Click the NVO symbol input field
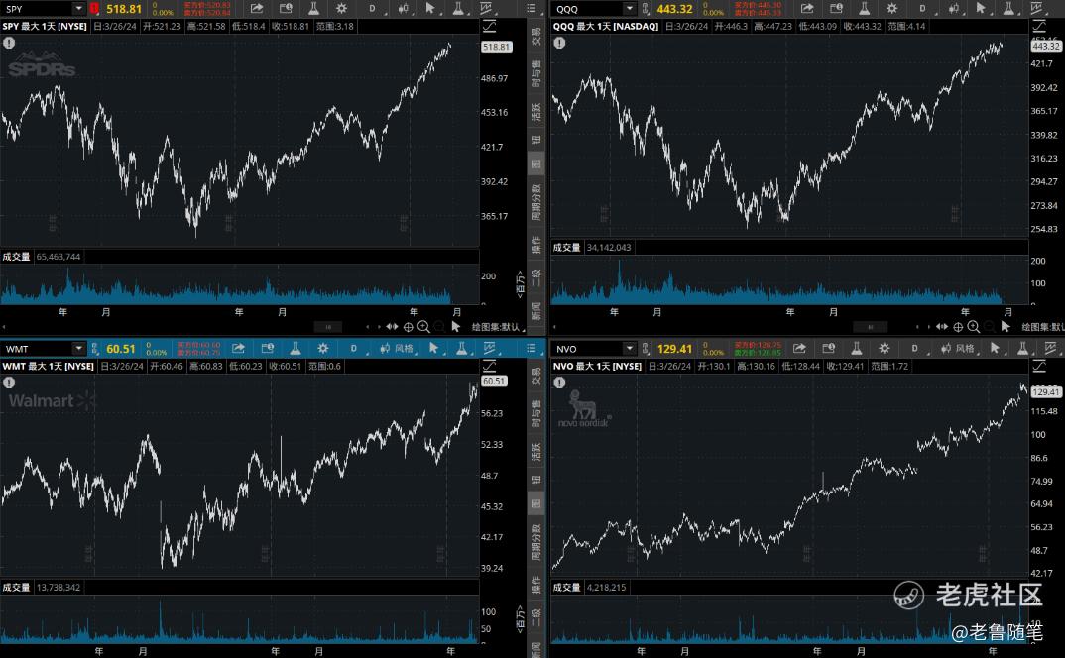Viewport: 1065px width, 658px height. (587, 349)
